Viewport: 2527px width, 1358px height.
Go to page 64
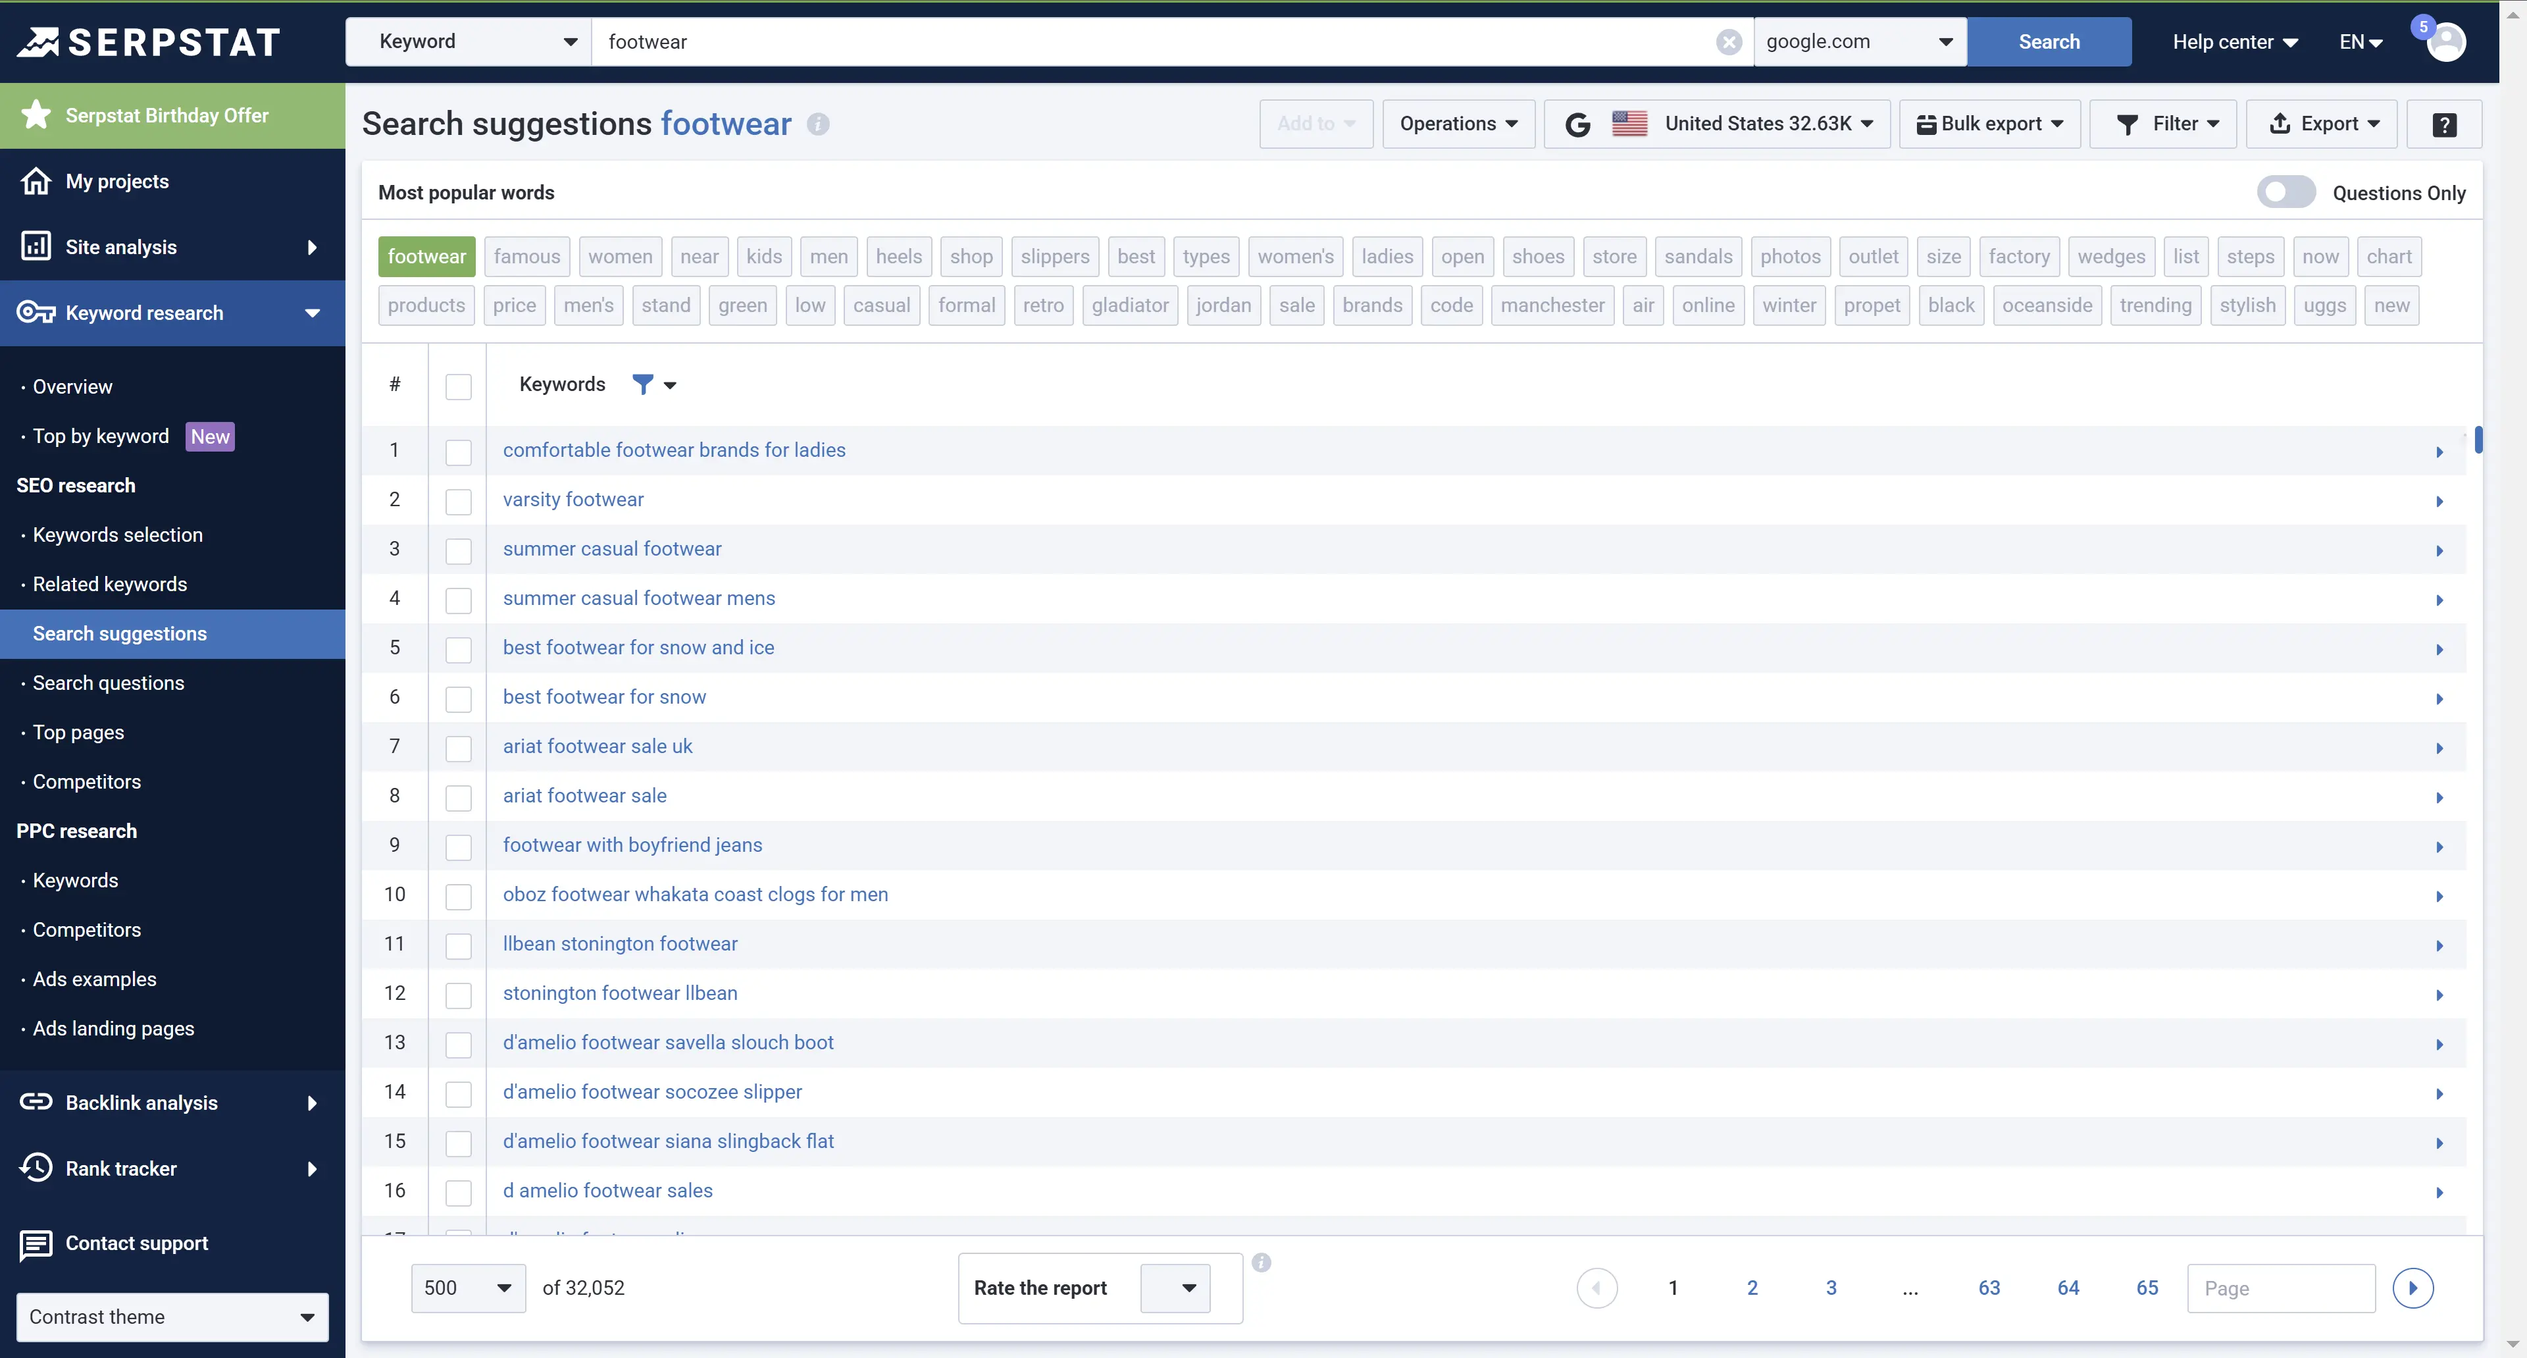pos(2068,1288)
